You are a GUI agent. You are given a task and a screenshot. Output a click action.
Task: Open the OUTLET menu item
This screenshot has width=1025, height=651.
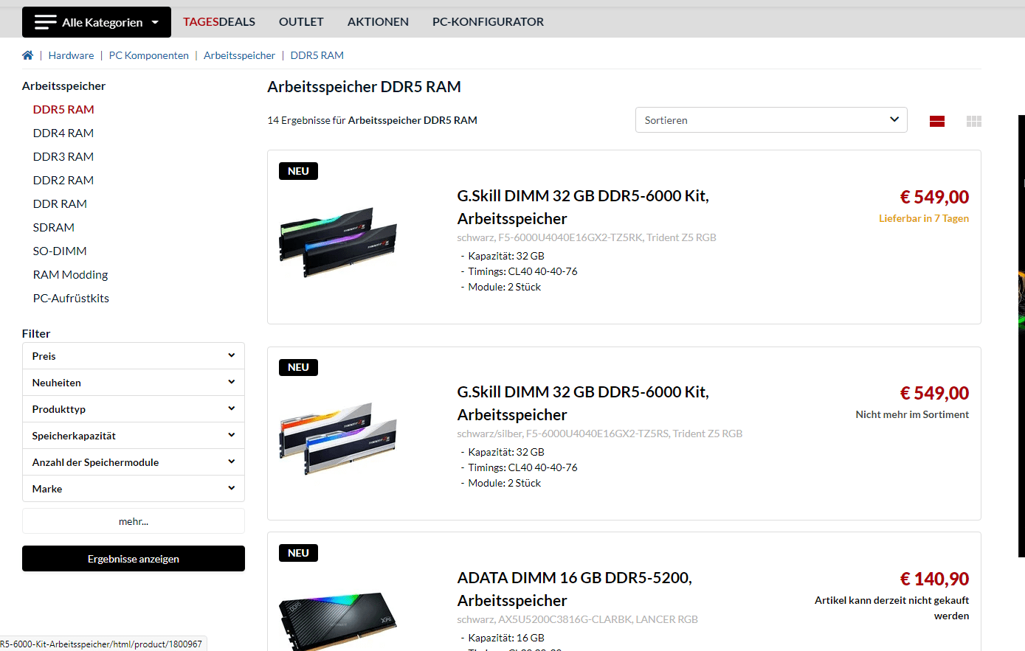pos(301,22)
